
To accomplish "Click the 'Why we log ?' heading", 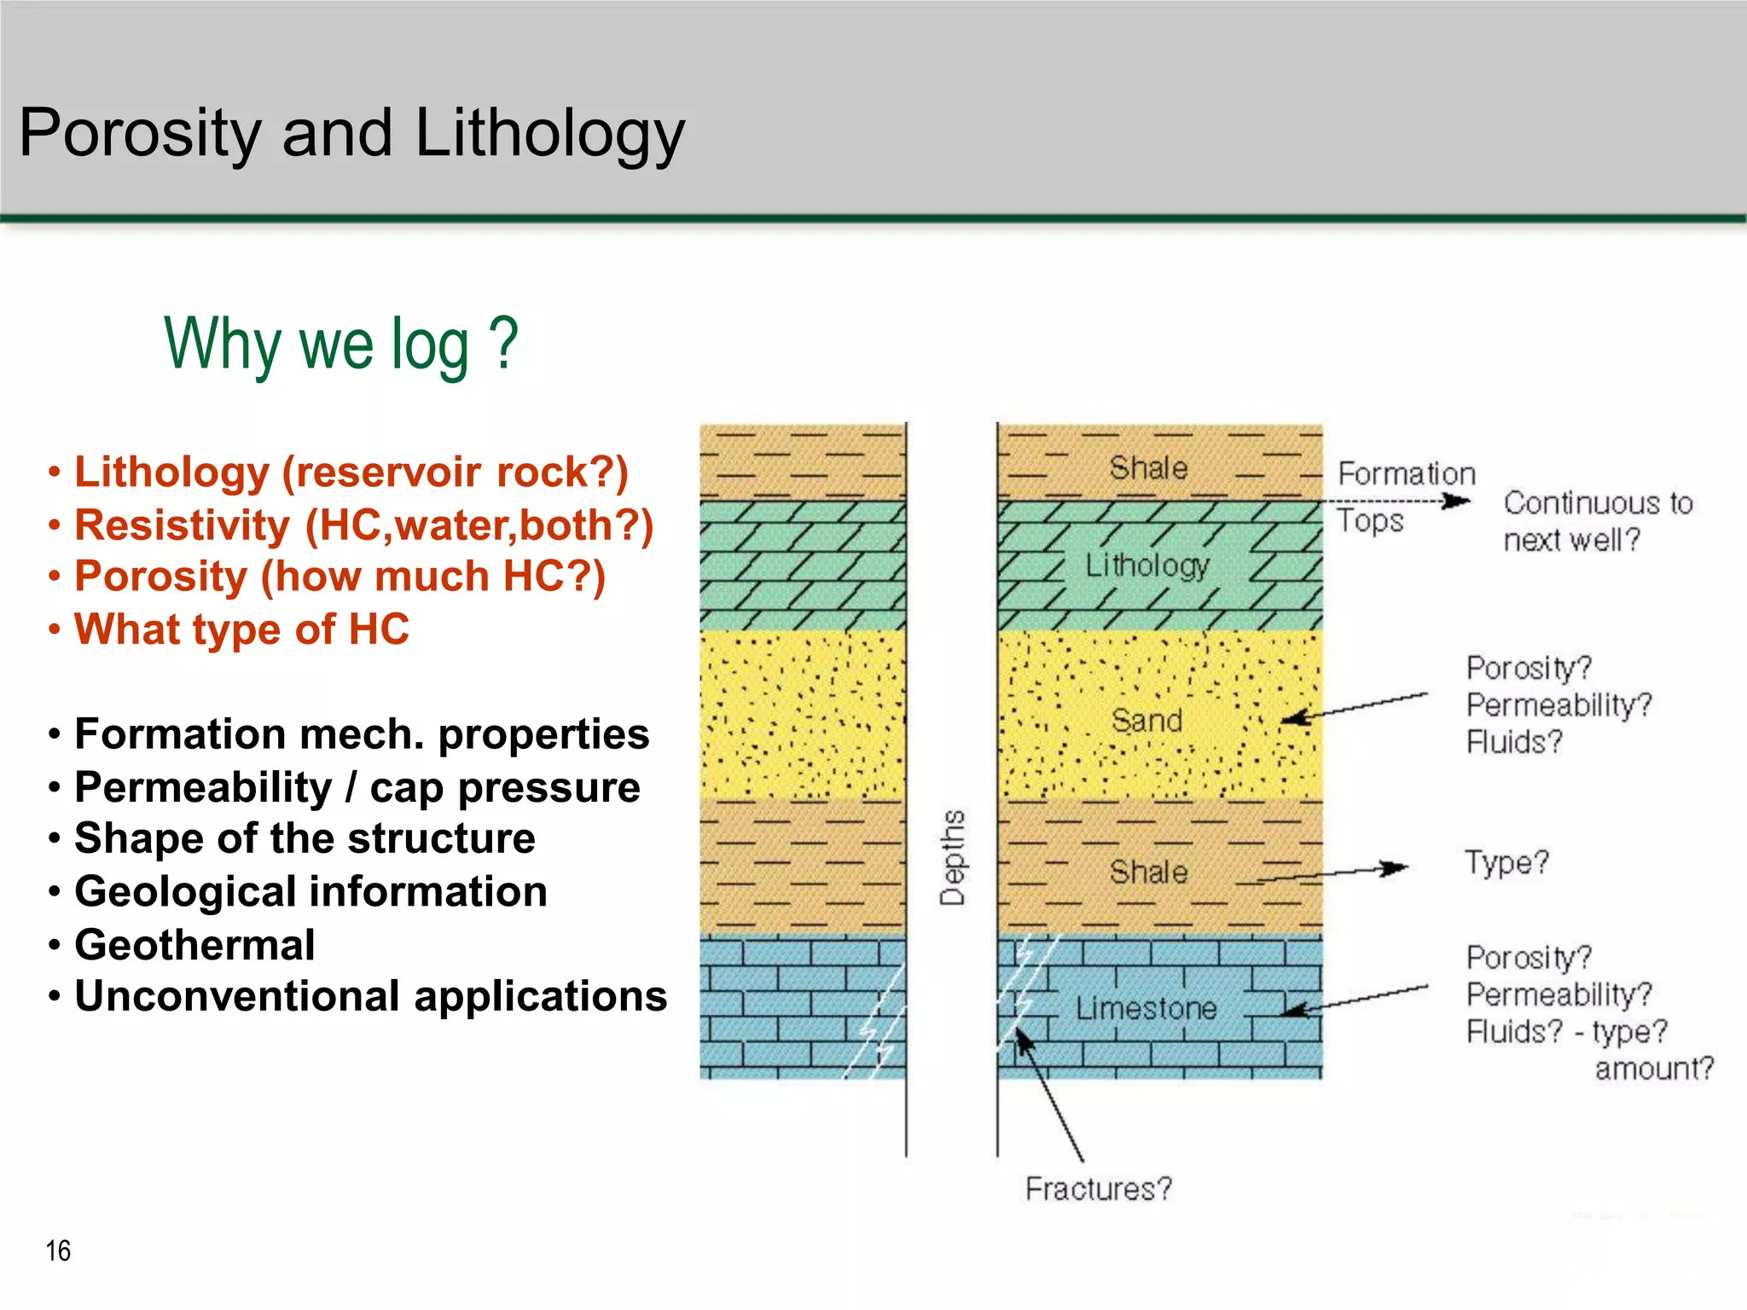I will tap(340, 343).
